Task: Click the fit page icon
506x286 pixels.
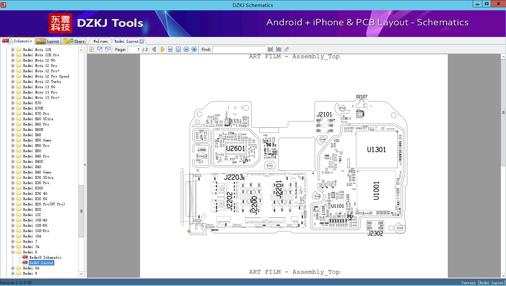Action: point(178,49)
